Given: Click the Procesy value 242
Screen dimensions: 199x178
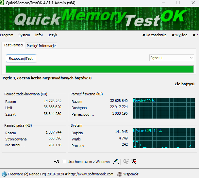Looking at the screenshot, I should coord(125,144).
